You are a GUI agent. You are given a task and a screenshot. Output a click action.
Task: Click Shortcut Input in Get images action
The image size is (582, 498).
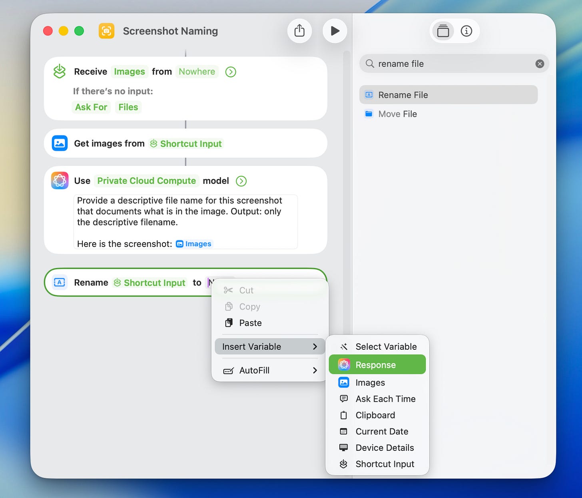(x=186, y=143)
